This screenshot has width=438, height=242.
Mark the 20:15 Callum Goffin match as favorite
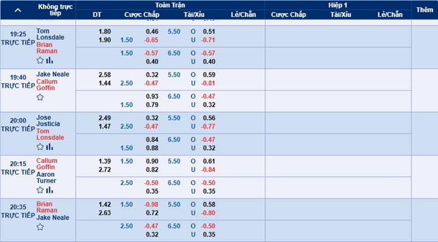(40, 190)
